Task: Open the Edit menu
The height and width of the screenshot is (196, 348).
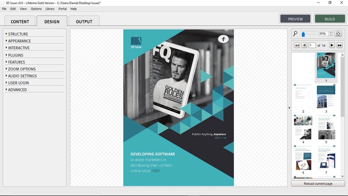Action: coord(13,9)
